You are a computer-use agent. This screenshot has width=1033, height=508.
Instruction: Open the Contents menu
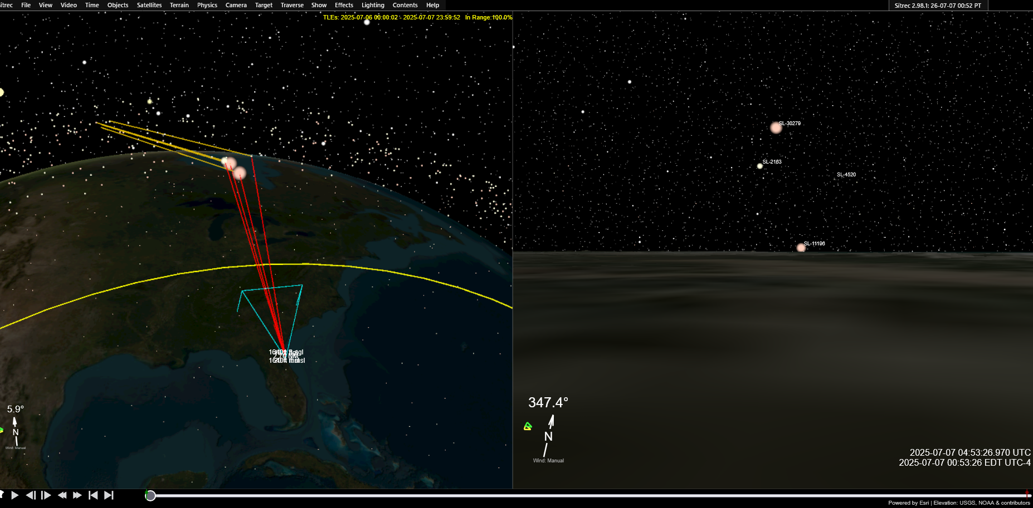click(x=405, y=5)
